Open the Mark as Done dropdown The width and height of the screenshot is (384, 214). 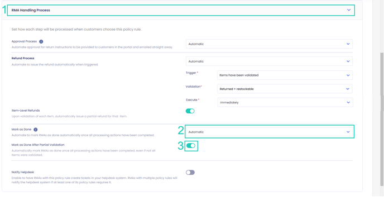[269, 132]
